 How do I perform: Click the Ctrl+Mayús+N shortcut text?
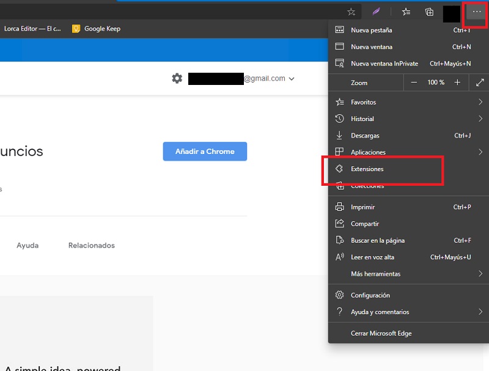pos(450,64)
